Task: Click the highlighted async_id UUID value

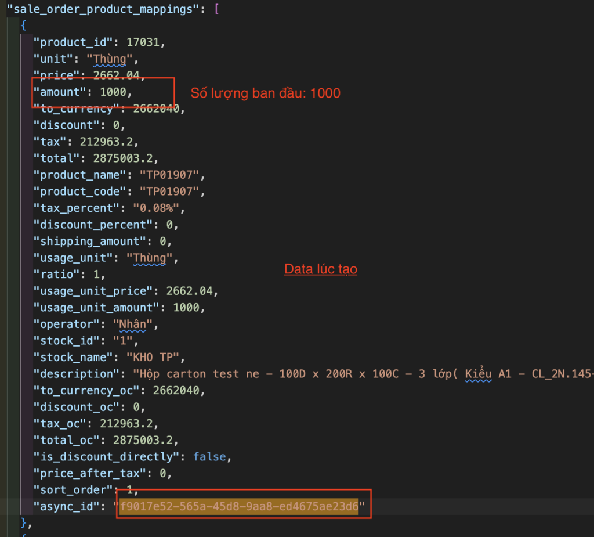Action: (239, 507)
